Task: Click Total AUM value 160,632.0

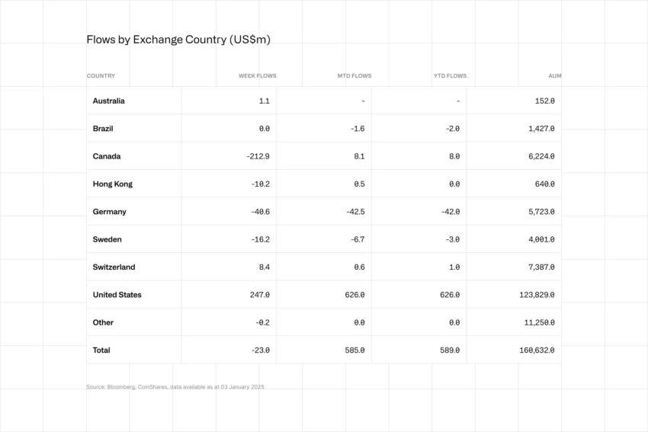Action: coord(537,350)
